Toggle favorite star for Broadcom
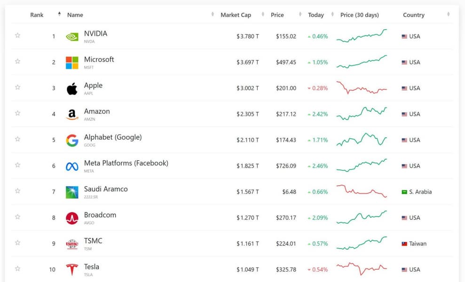 coord(17,217)
